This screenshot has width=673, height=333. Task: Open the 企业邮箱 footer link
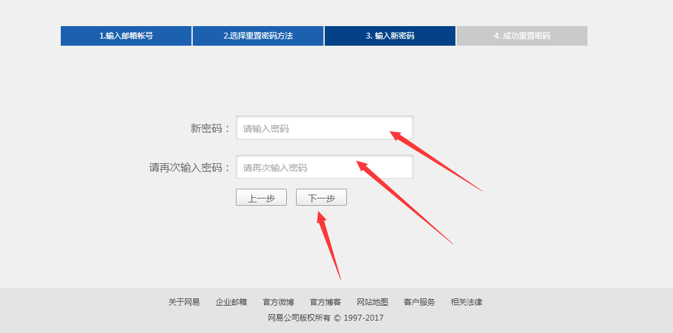coord(231,302)
